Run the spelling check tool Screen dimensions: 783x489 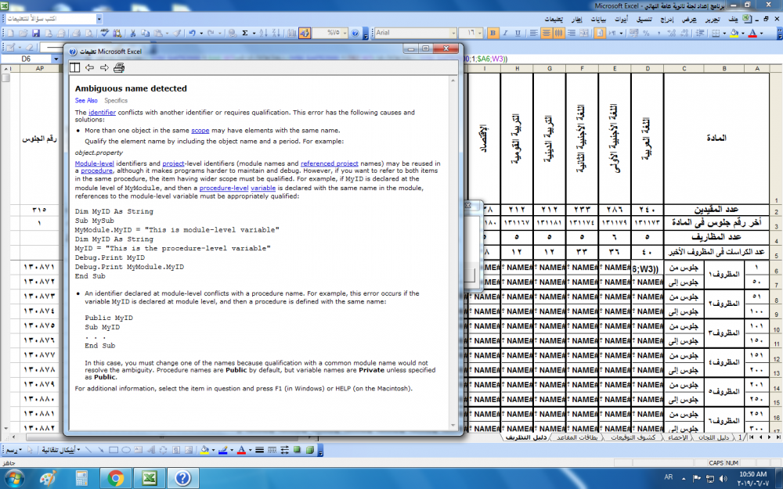(x=104, y=33)
